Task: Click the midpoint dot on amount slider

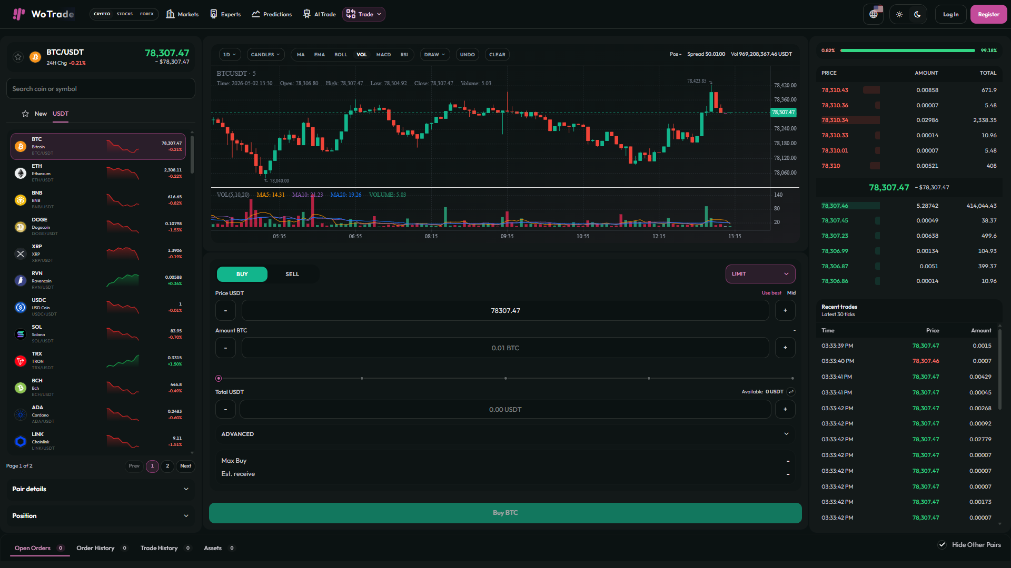Action: (506, 378)
